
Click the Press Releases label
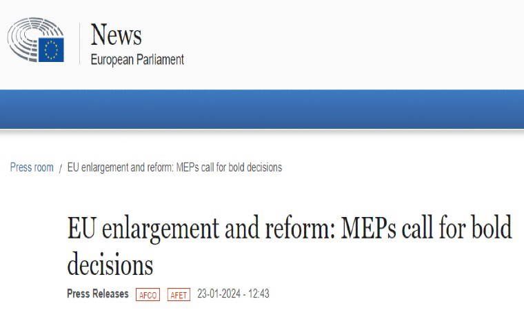click(98, 293)
